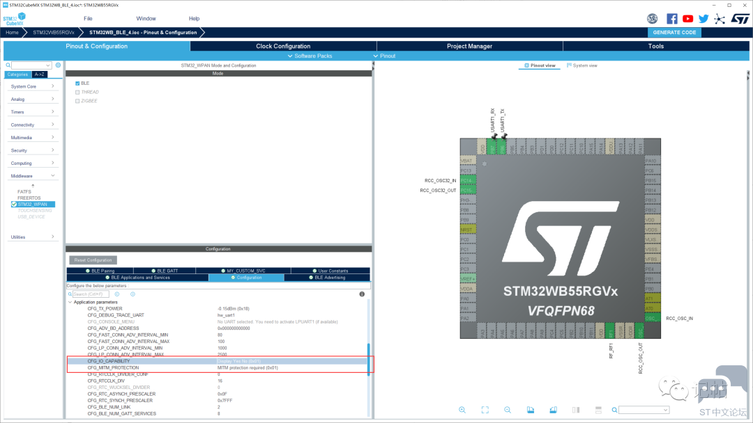Image resolution: width=753 pixels, height=423 pixels.
Task: Open the settings gear in categories panel
Action: (58, 65)
